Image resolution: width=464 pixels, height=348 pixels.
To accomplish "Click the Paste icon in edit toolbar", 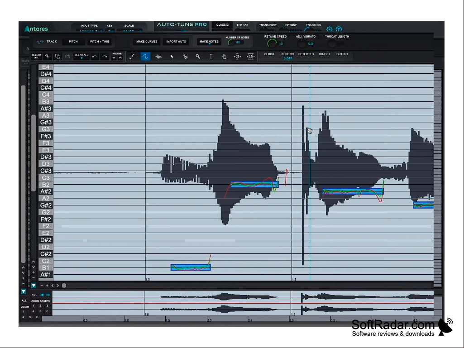I will [x=67, y=56].
